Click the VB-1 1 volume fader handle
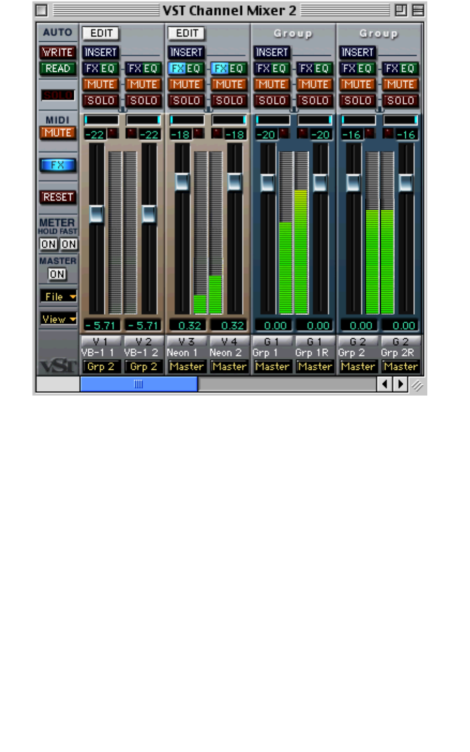470x752 pixels. [96, 214]
